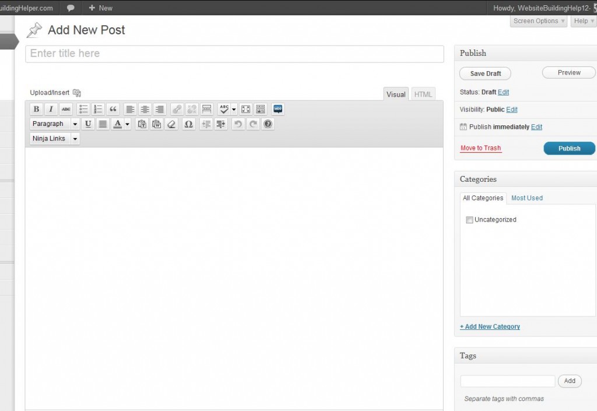Click the blue Publish button

(569, 149)
